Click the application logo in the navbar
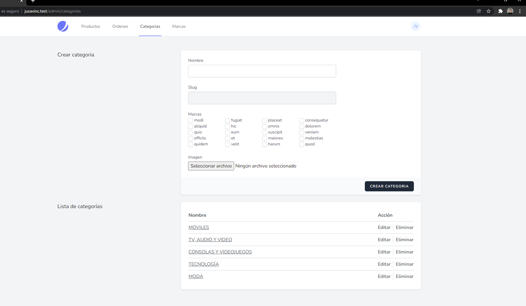 click(x=62, y=26)
